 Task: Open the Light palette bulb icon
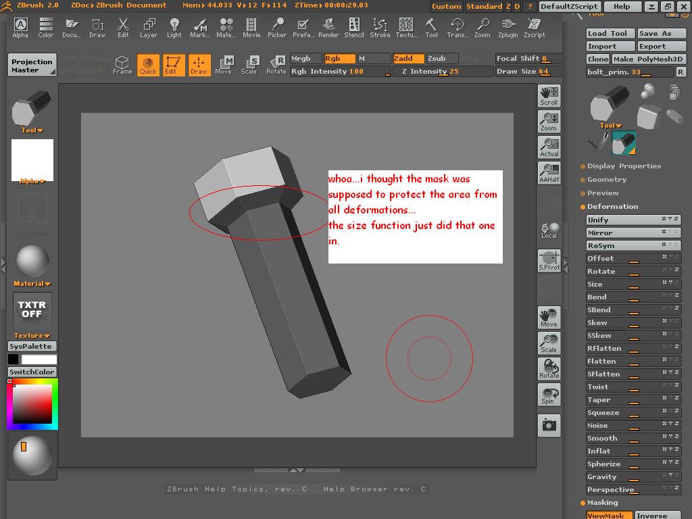tap(174, 28)
